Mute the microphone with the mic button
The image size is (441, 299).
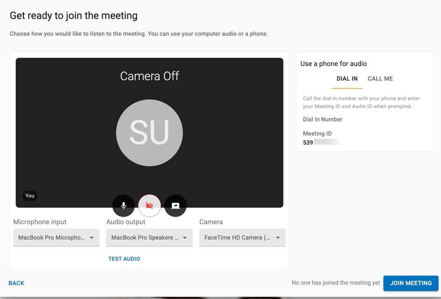point(123,205)
